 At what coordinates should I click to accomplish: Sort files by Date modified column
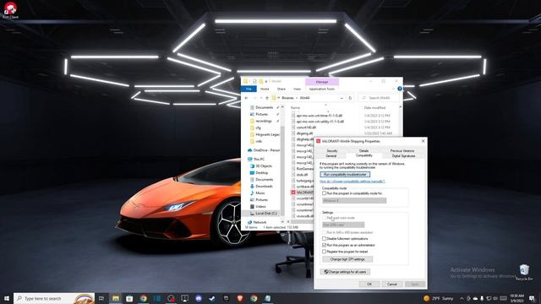374,108
